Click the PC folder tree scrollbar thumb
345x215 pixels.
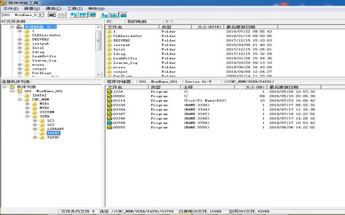point(99,41)
